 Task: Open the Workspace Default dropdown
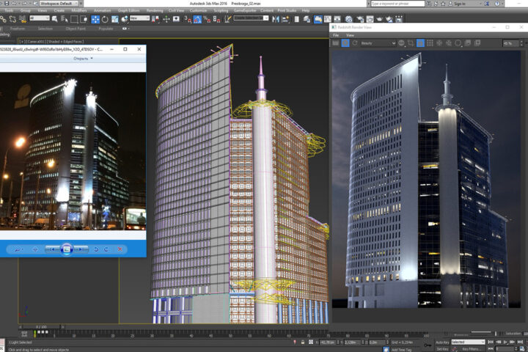coord(59,4)
